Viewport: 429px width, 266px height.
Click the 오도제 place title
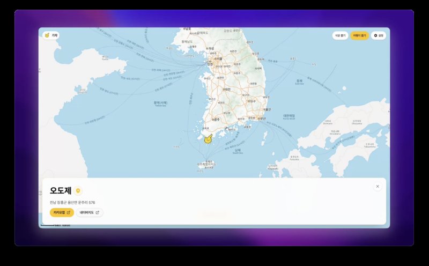click(60, 191)
